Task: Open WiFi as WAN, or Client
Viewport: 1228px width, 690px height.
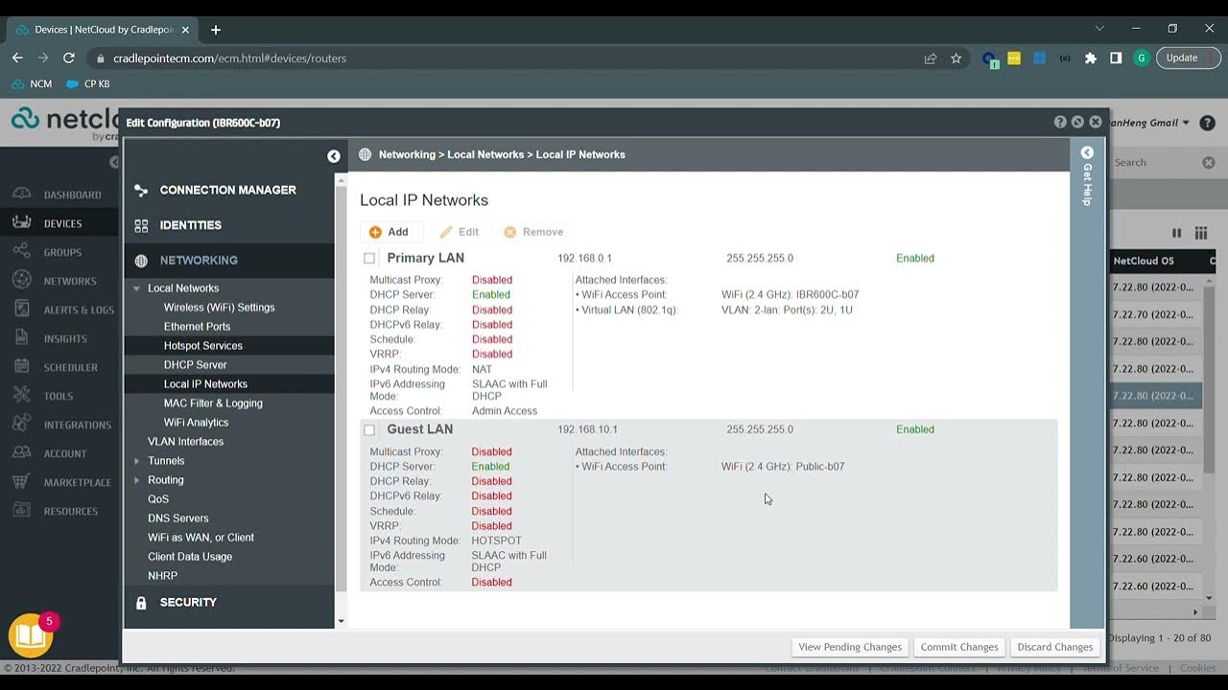Action: (201, 538)
